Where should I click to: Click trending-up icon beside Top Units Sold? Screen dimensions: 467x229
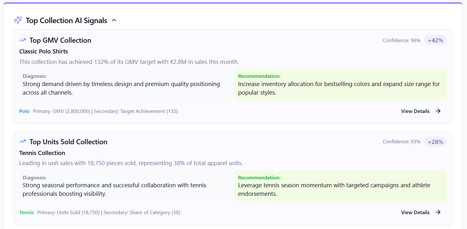[23, 141]
